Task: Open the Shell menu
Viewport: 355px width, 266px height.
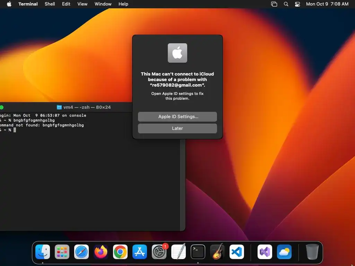Action: tap(50, 4)
